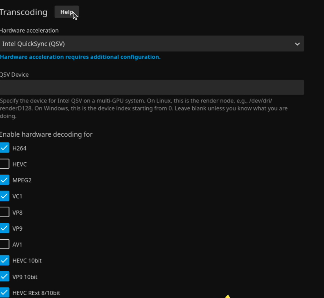This screenshot has height=298, width=324.
Task: Disable the MPEG2 decoding checkbox
Action: click(5, 180)
